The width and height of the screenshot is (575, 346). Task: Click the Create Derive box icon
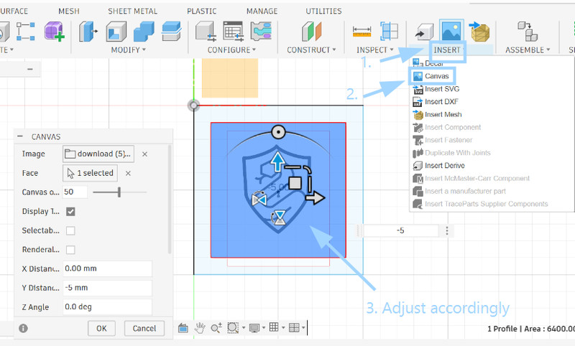(206, 31)
